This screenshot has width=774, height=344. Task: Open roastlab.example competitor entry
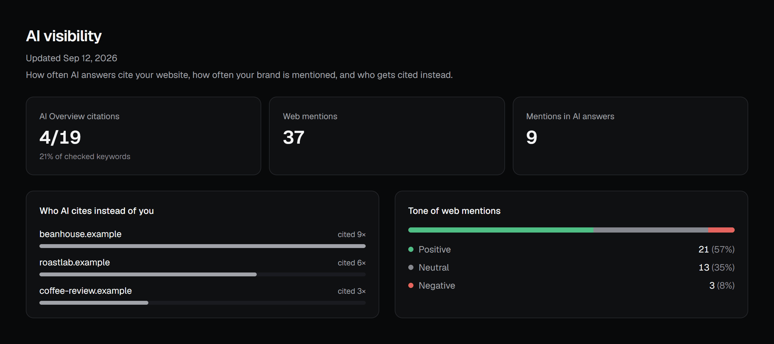(74, 262)
